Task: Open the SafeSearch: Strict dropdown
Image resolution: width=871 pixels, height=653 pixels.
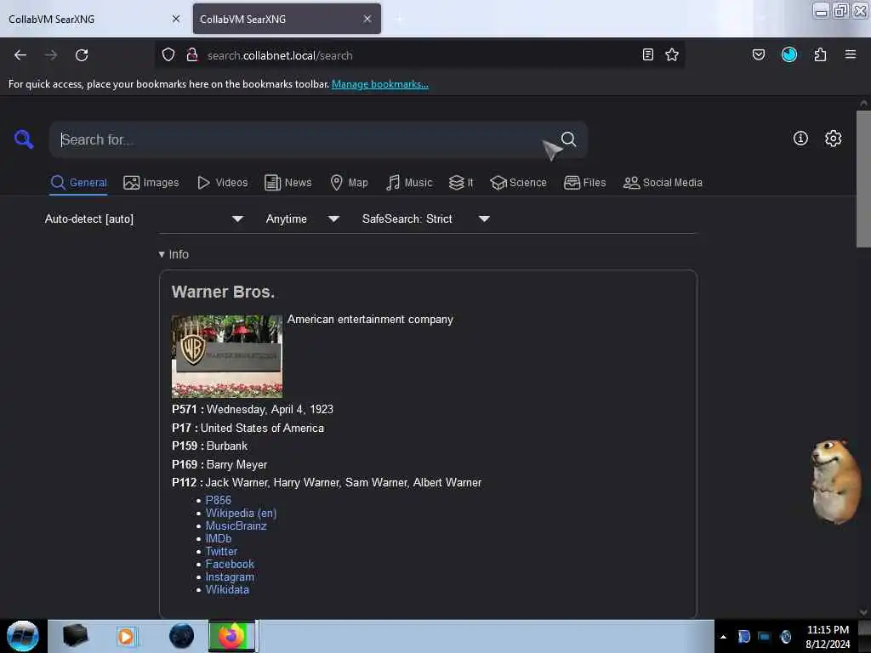Action: (x=425, y=219)
